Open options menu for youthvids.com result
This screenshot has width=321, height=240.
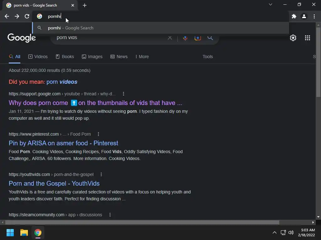[101, 174]
